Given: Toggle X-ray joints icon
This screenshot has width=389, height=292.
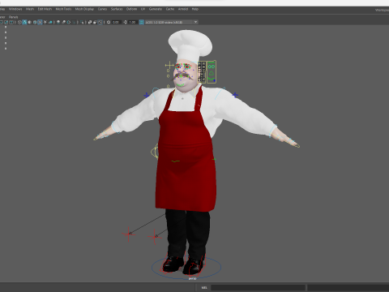Looking at the screenshot, I should 100,22.
